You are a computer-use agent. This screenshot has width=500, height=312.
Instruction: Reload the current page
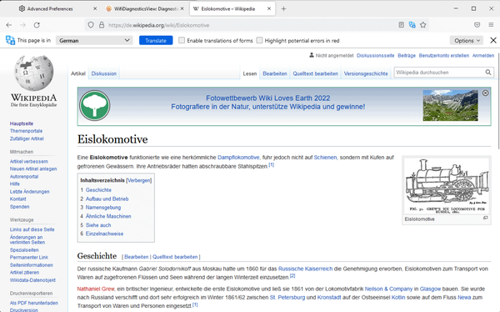click(x=37, y=25)
